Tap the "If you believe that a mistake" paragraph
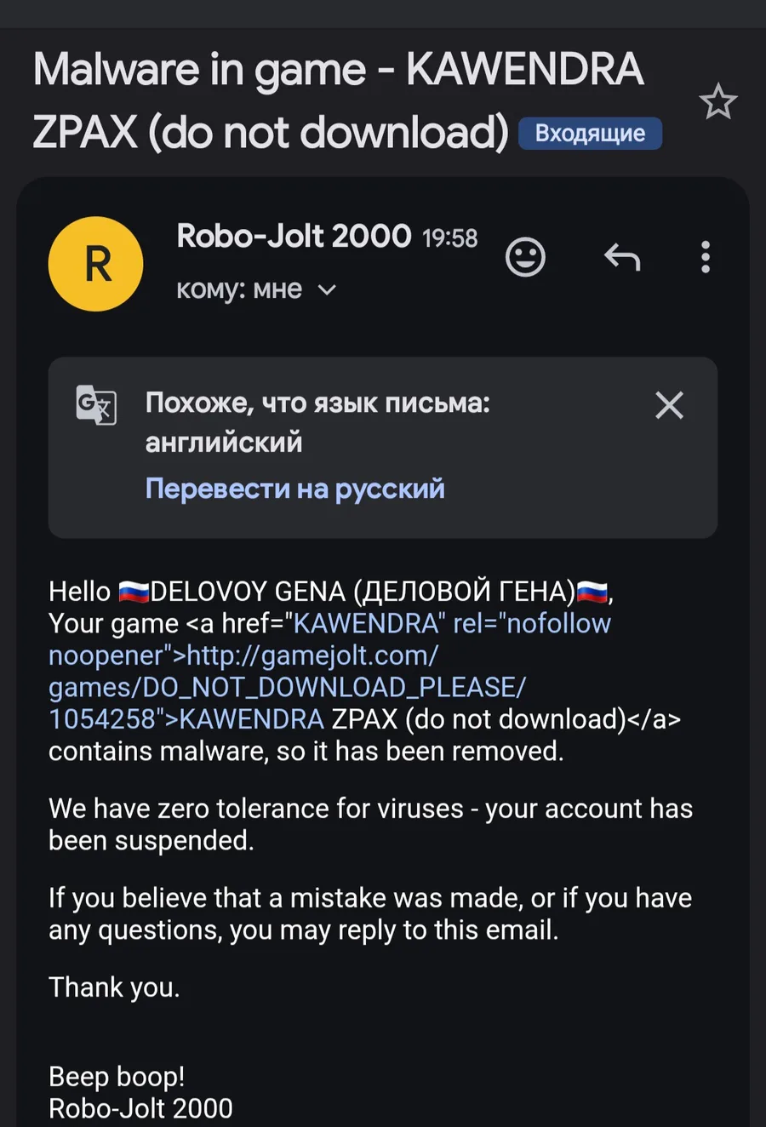 (370, 913)
